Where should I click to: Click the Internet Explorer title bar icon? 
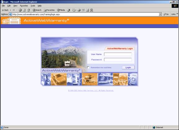[2, 2]
